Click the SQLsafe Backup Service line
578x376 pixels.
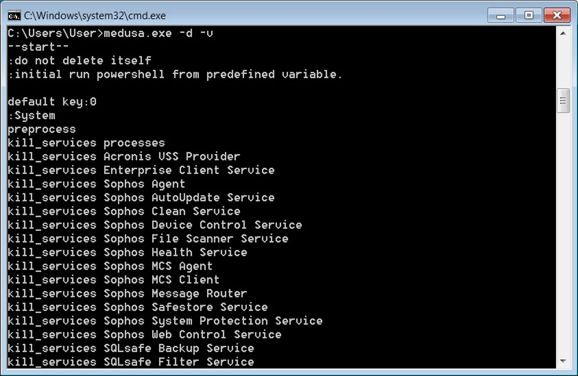click(131, 348)
